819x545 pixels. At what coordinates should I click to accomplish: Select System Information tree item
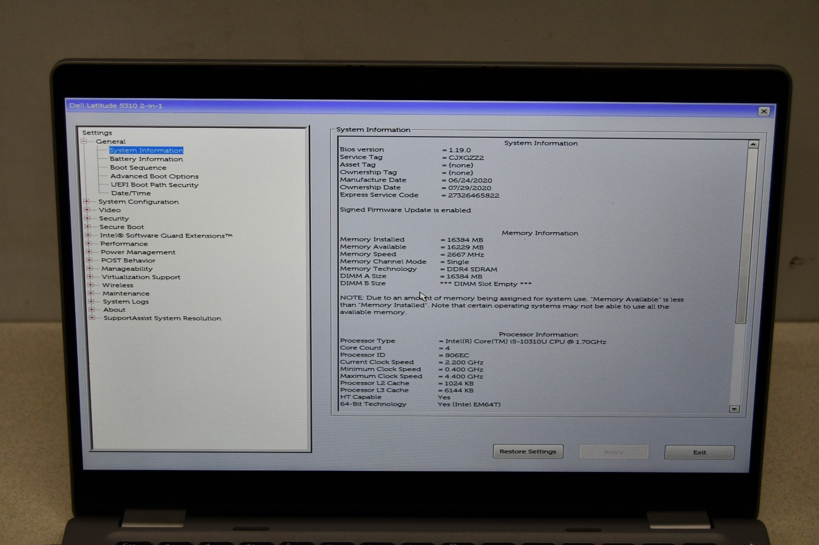pyautogui.click(x=146, y=150)
